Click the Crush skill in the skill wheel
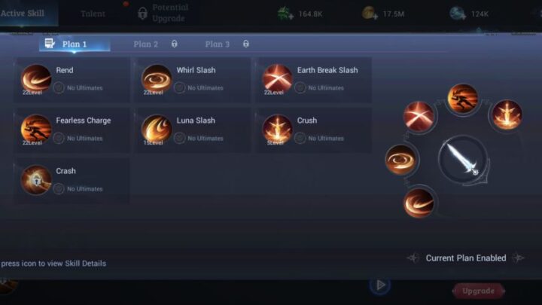Screen dimensions: 542x305 click(x=507, y=114)
